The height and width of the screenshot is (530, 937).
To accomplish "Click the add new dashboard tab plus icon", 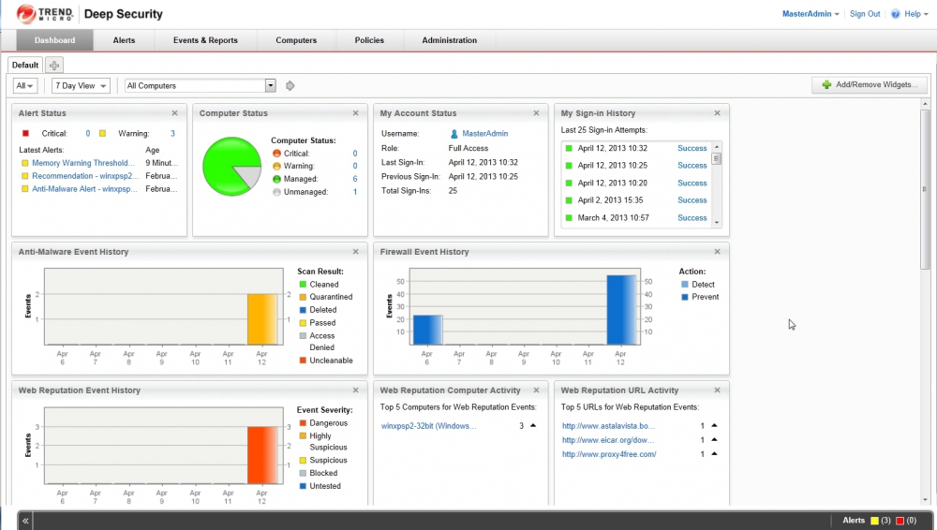I will [x=54, y=66].
